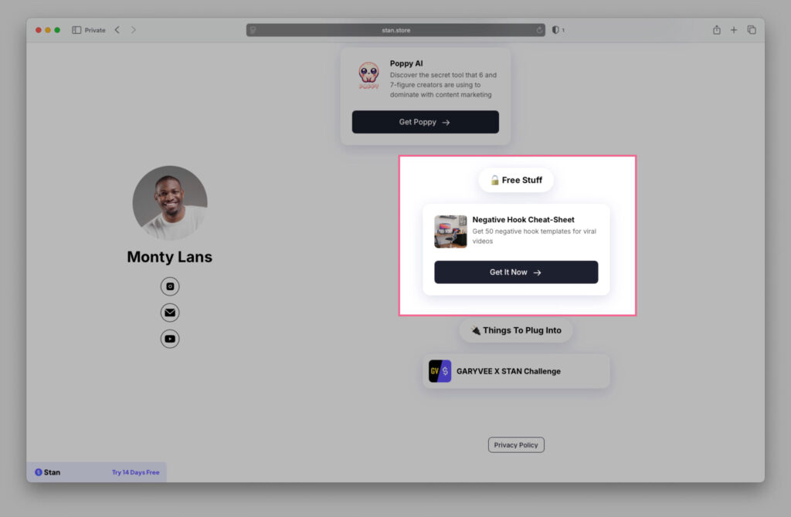Image resolution: width=791 pixels, height=517 pixels.
Task: Open the YouTube channel icon
Action: point(170,339)
